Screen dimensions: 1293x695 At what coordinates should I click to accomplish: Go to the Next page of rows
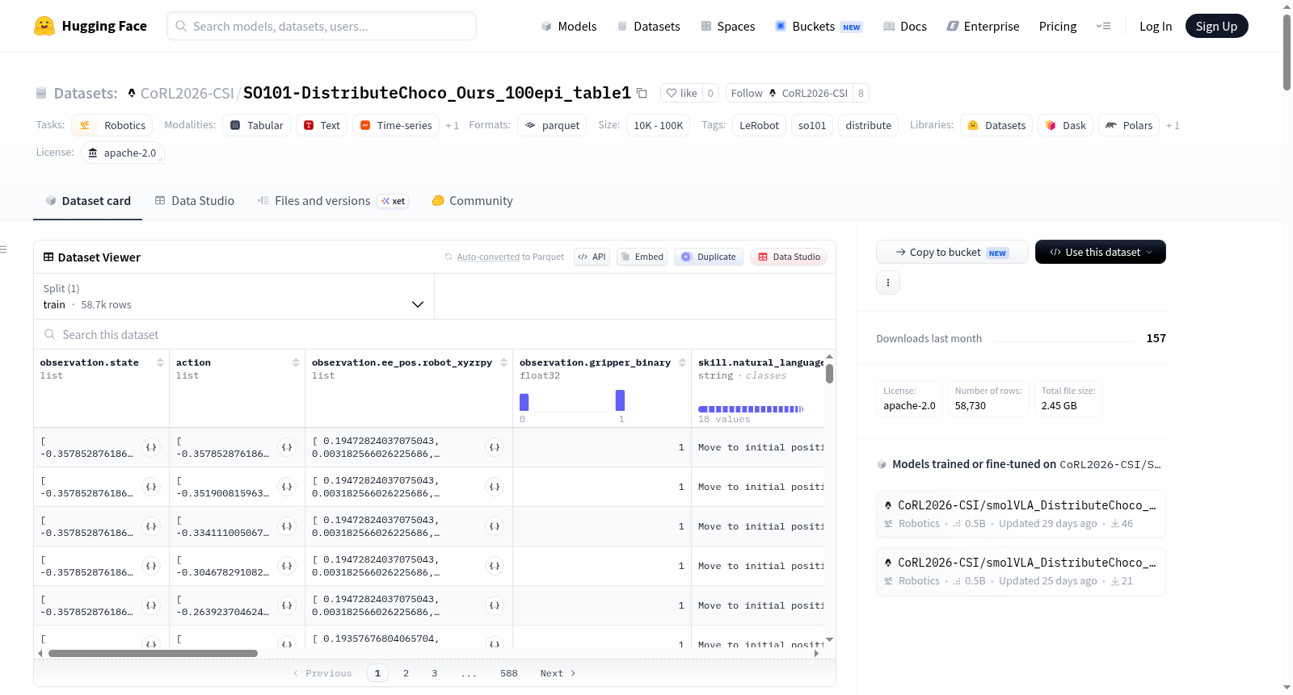pos(558,673)
